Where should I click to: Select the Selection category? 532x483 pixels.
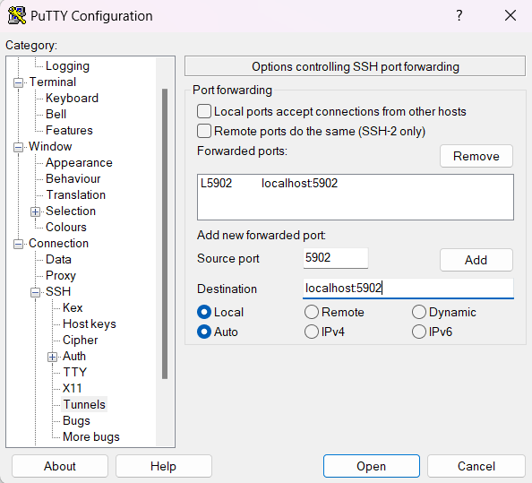pyautogui.click(x=71, y=211)
